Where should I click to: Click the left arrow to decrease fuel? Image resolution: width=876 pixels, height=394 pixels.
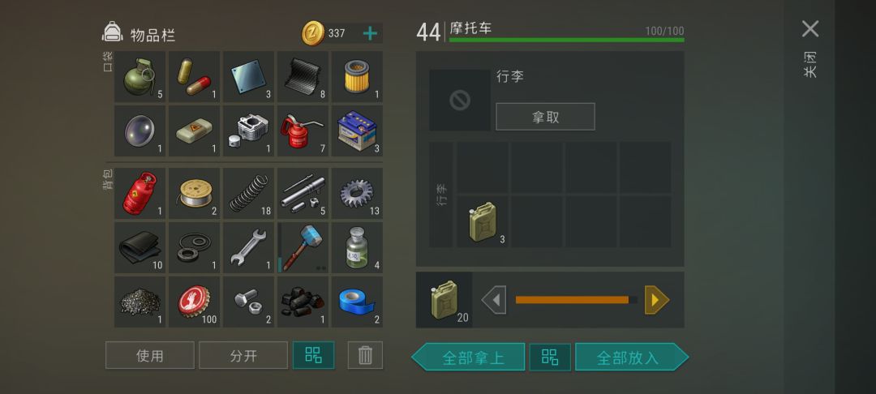[494, 300]
